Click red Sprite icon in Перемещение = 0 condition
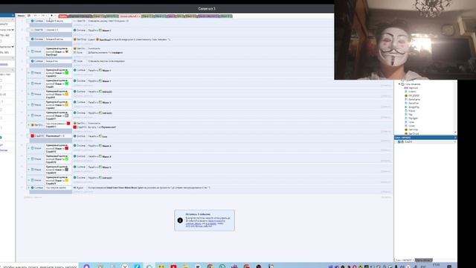The image size is (476, 268). (x=33, y=136)
